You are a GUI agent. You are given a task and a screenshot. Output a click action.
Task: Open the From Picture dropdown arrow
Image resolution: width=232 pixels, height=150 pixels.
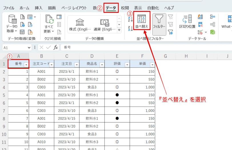tap(35, 17)
